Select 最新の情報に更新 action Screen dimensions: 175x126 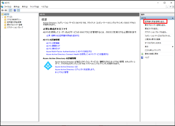click(x=151, y=54)
